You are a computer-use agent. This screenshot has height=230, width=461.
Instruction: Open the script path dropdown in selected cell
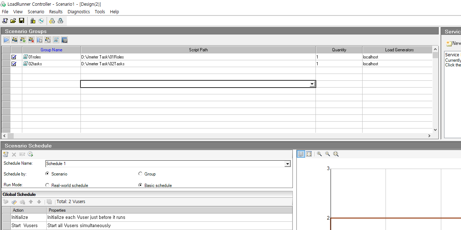[312, 84]
